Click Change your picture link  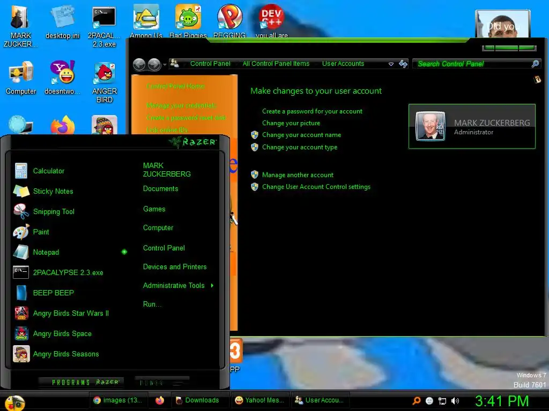point(291,123)
